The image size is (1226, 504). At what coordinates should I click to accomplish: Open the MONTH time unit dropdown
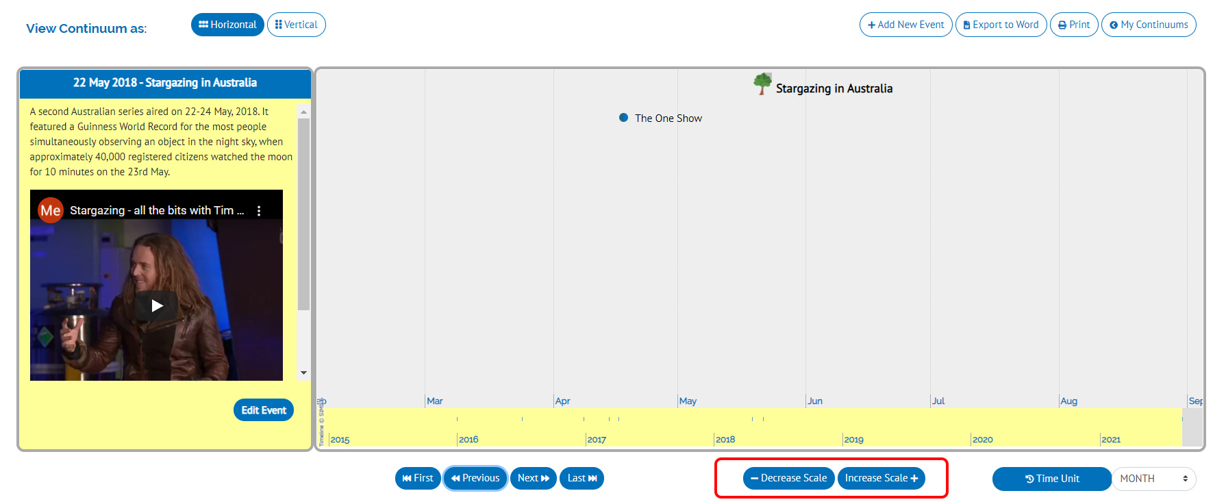[1153, 479]
